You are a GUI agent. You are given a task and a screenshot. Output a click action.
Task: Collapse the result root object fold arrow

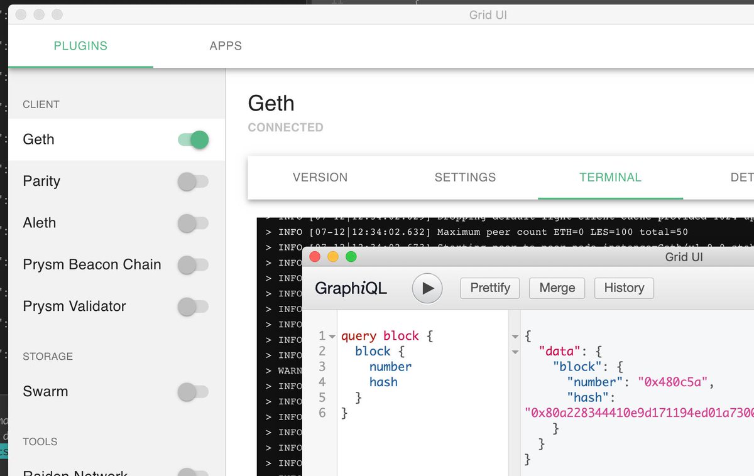click(x=515, y=337)
